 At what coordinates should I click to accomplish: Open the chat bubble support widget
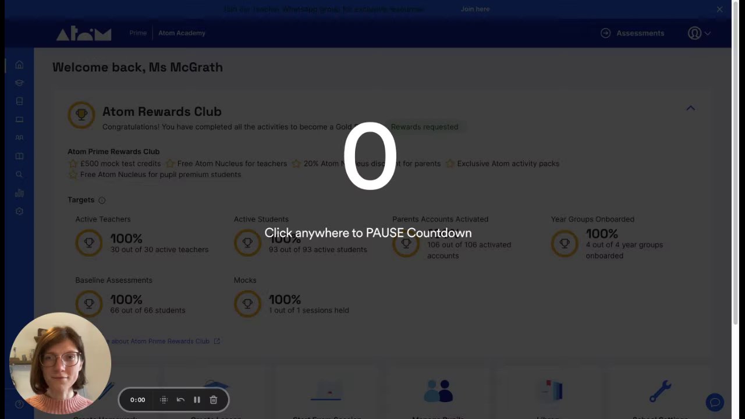coord(715,402)
